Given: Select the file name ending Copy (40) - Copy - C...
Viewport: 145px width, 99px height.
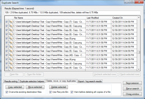Looking at the screenshot, I should coord(48,55).
